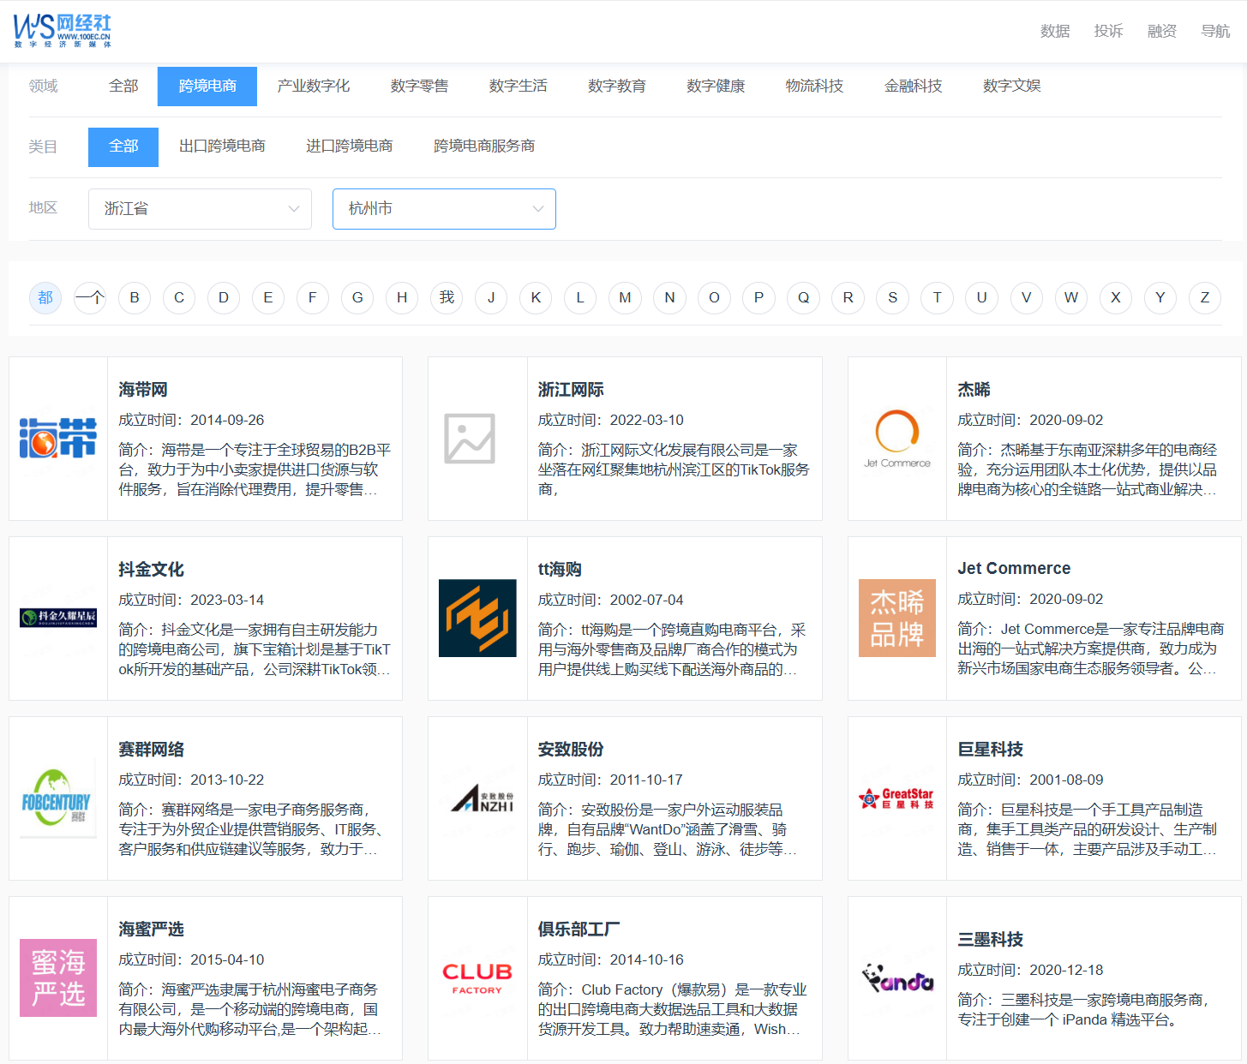Select the letter S filter circle
Image resolution: width=1247 pixels, height=1064 pixels.
click(892, 297)
